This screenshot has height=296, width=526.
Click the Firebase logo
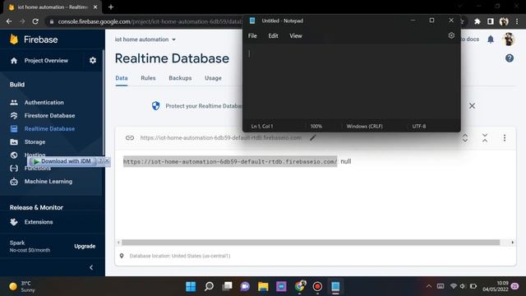pos(14,39)
